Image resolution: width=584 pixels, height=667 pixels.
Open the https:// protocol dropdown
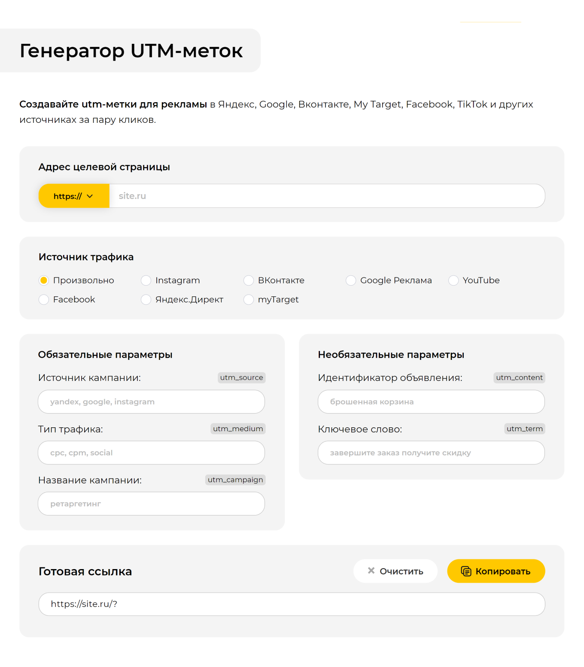point(73,196)
